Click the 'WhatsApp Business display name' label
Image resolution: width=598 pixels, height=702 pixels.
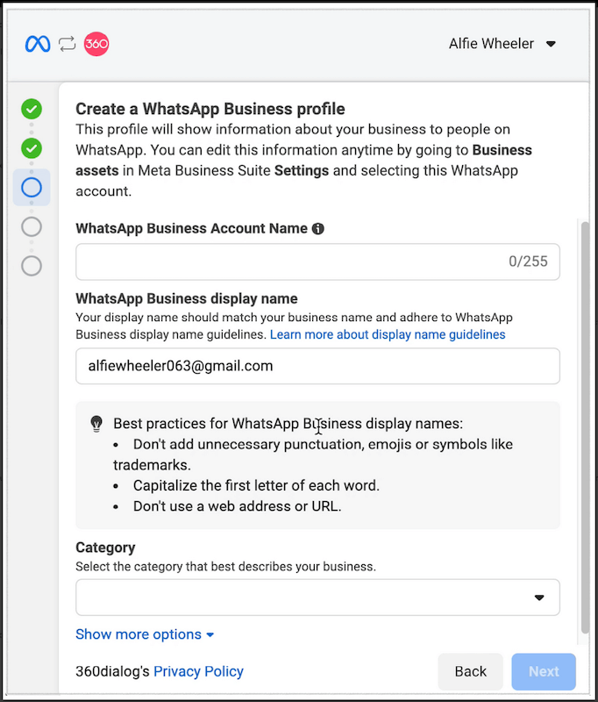tap(187, 298)
